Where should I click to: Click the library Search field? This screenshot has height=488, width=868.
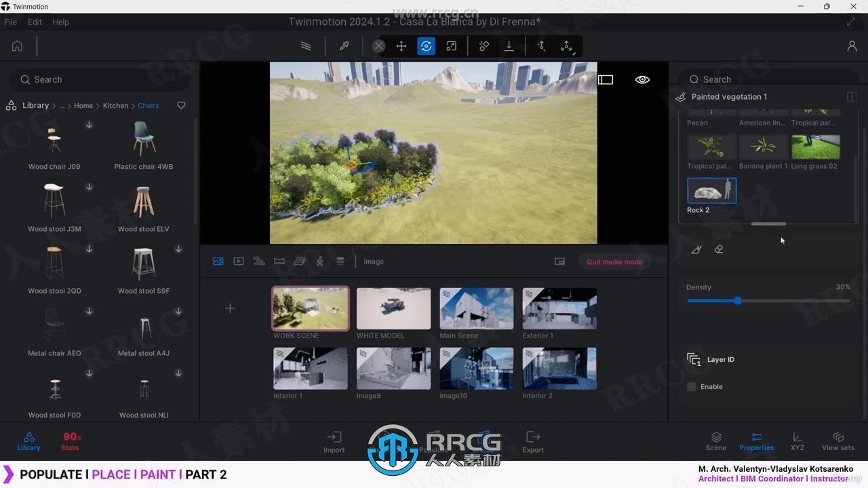(x=99, y=80)
